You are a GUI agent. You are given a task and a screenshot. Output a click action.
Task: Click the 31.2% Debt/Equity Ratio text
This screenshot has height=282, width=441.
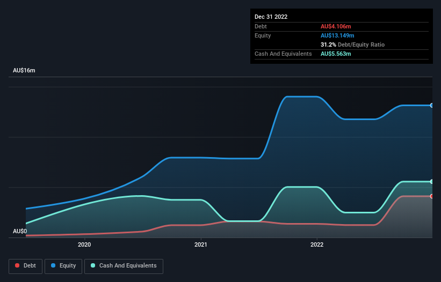(x=353, y=44)
